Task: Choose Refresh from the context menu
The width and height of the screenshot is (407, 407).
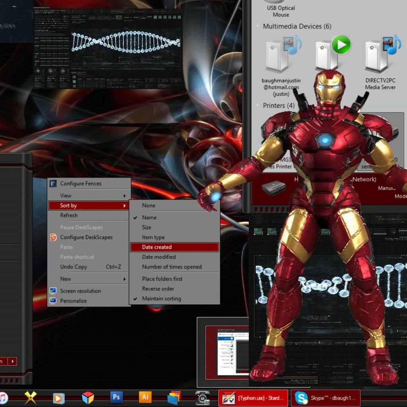Action: click(69, 215)
